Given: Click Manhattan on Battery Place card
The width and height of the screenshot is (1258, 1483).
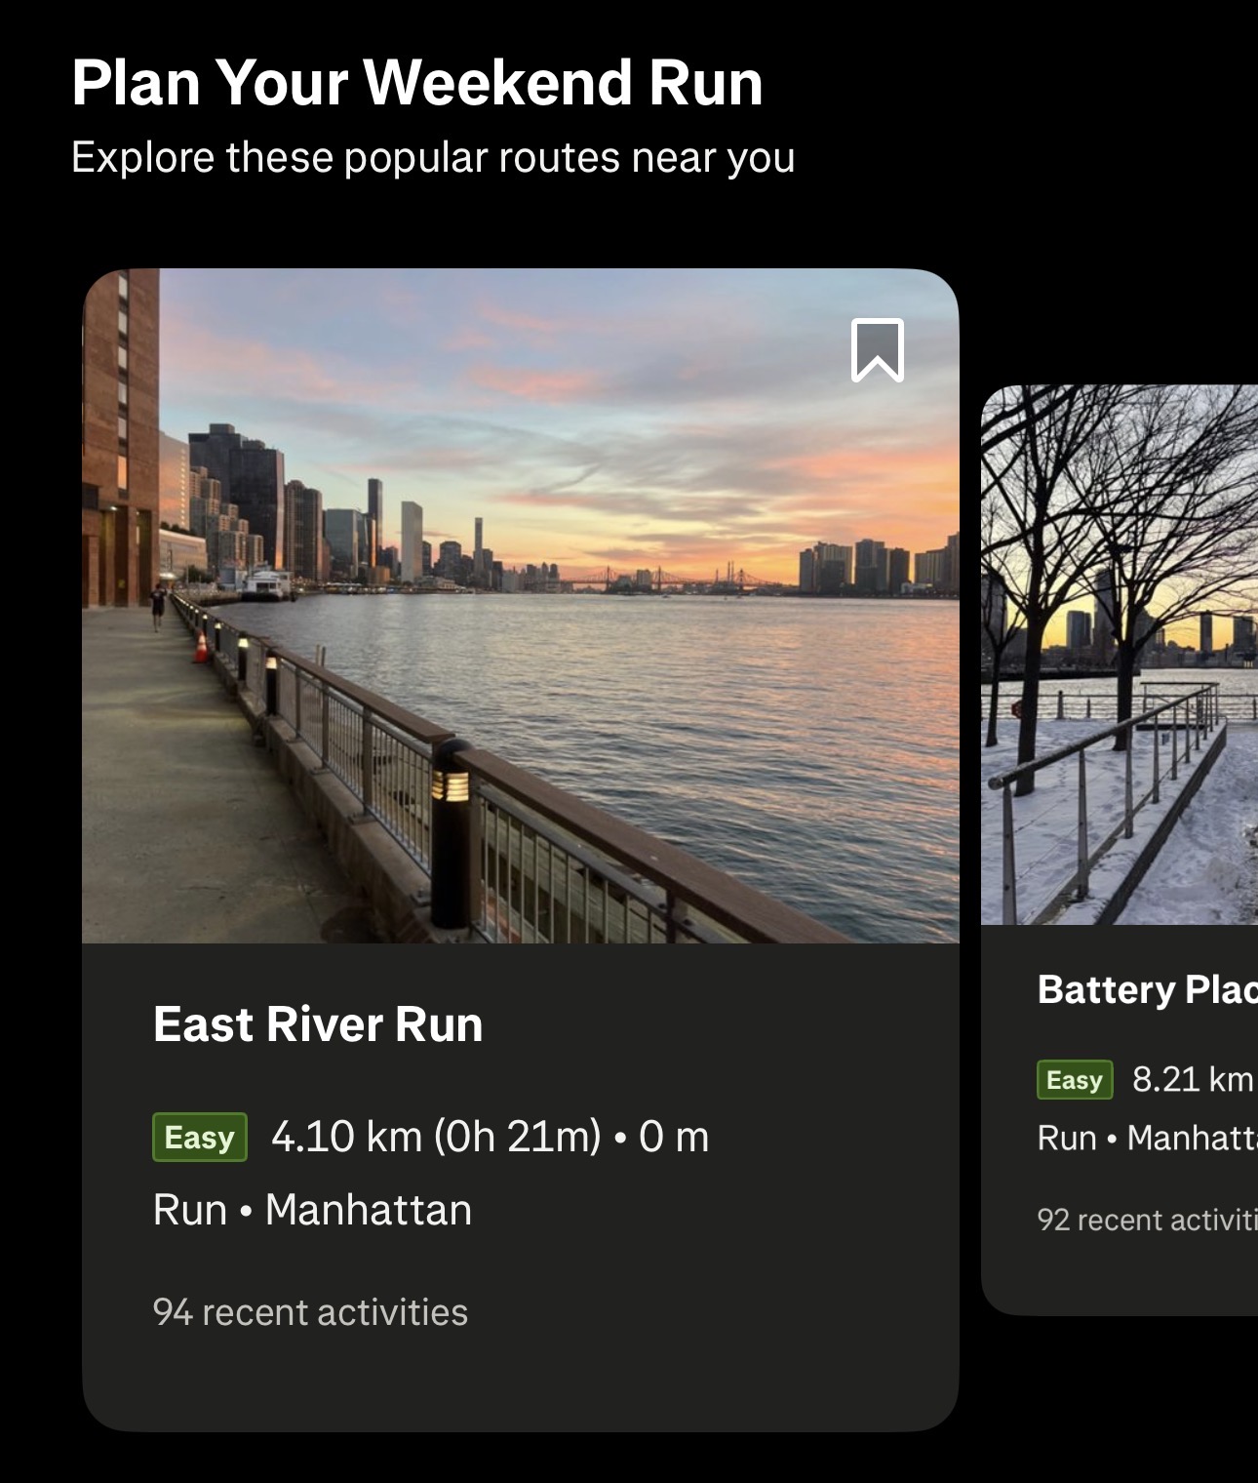Looking at the screenshot, I should tap(1192, 1138).
